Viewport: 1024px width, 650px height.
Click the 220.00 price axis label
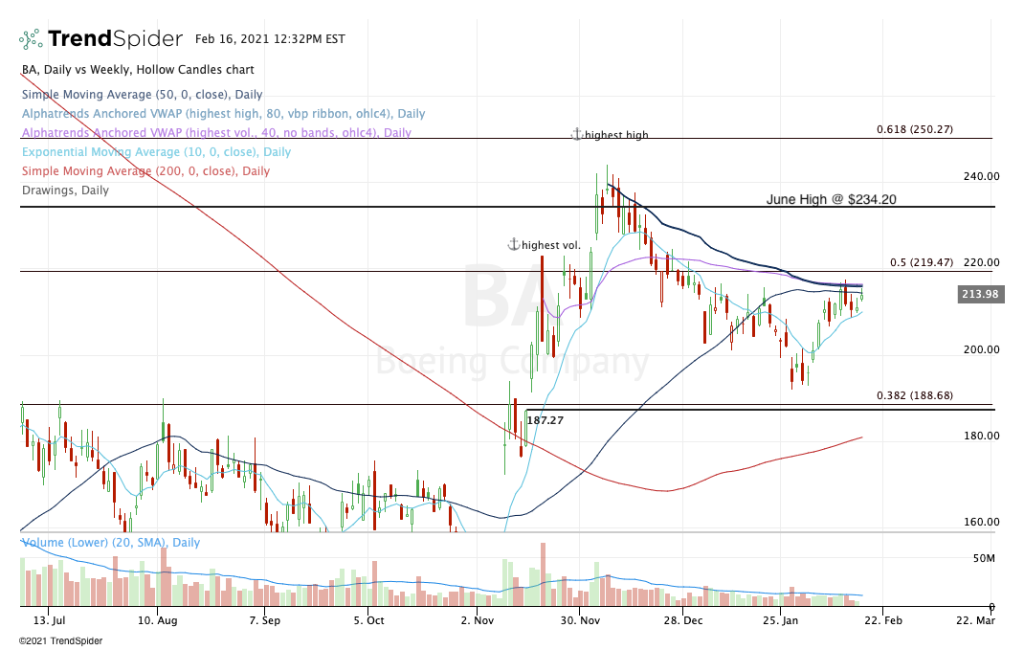[x=981, y=262]
